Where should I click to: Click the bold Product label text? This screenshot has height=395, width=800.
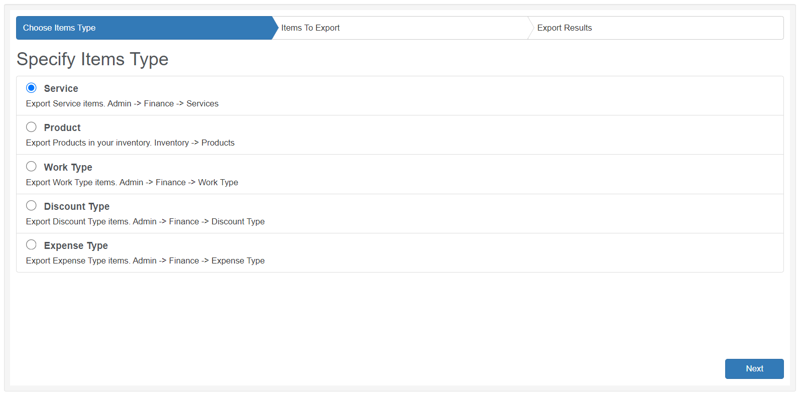[x=62, y=128]
